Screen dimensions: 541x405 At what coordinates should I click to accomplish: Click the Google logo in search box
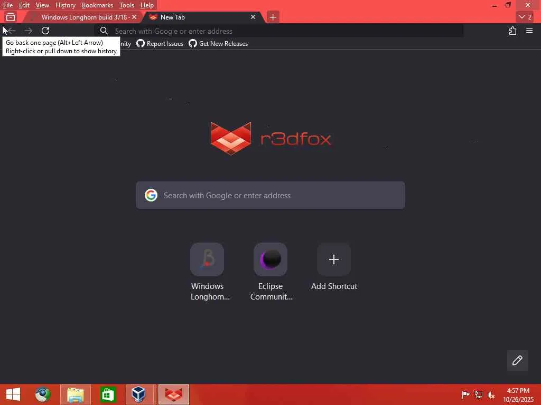(x=151, y=195)
